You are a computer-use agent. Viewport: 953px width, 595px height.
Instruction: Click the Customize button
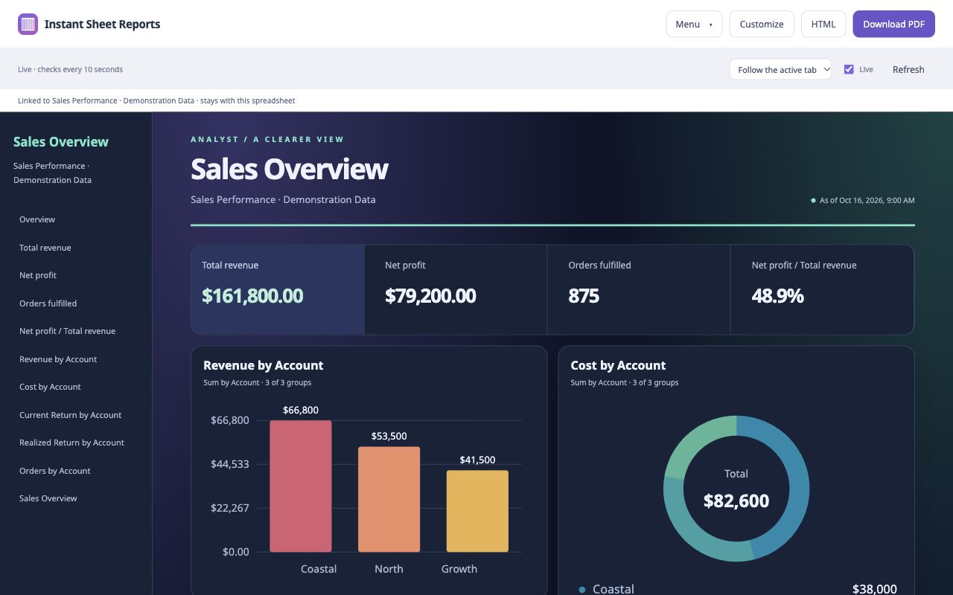click(762, 24)
